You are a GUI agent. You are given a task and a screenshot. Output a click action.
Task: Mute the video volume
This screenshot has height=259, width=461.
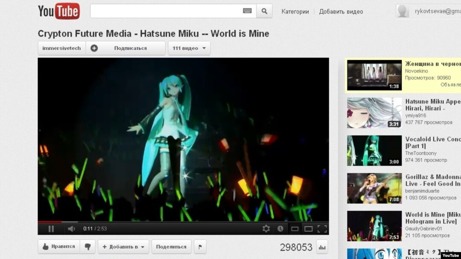[x=71, y=229]
